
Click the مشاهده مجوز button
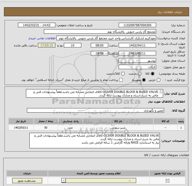click(x=27, y=181)
